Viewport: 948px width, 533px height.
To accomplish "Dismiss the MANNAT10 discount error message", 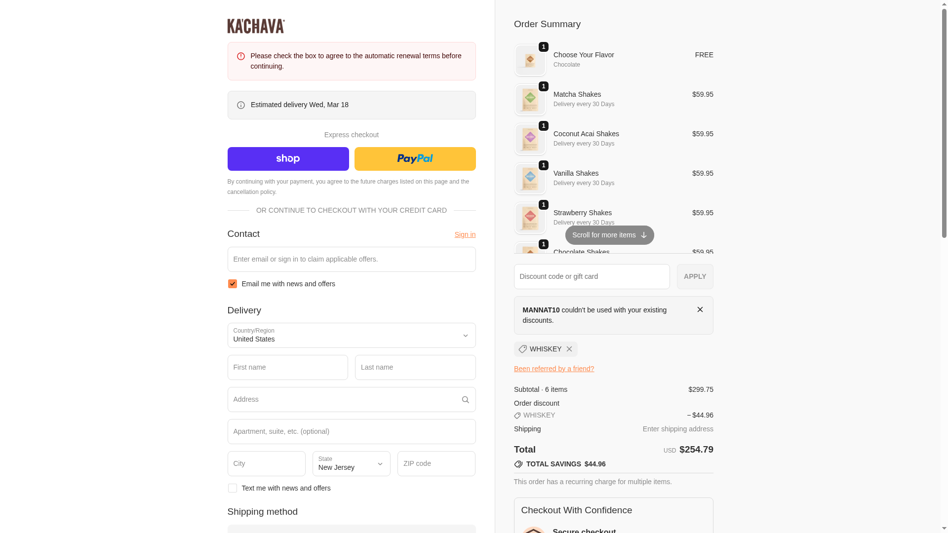I will pyautogui.click(x=700, y=309).
